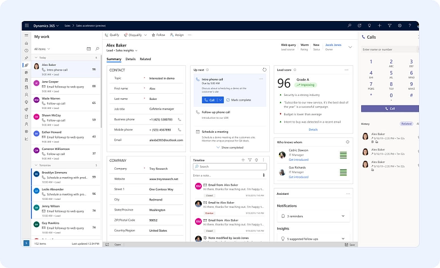Image resolution: width=440 pixels, height=268 pixels.
Task: Click the calendar icon in My work
Action: (88, 49)
